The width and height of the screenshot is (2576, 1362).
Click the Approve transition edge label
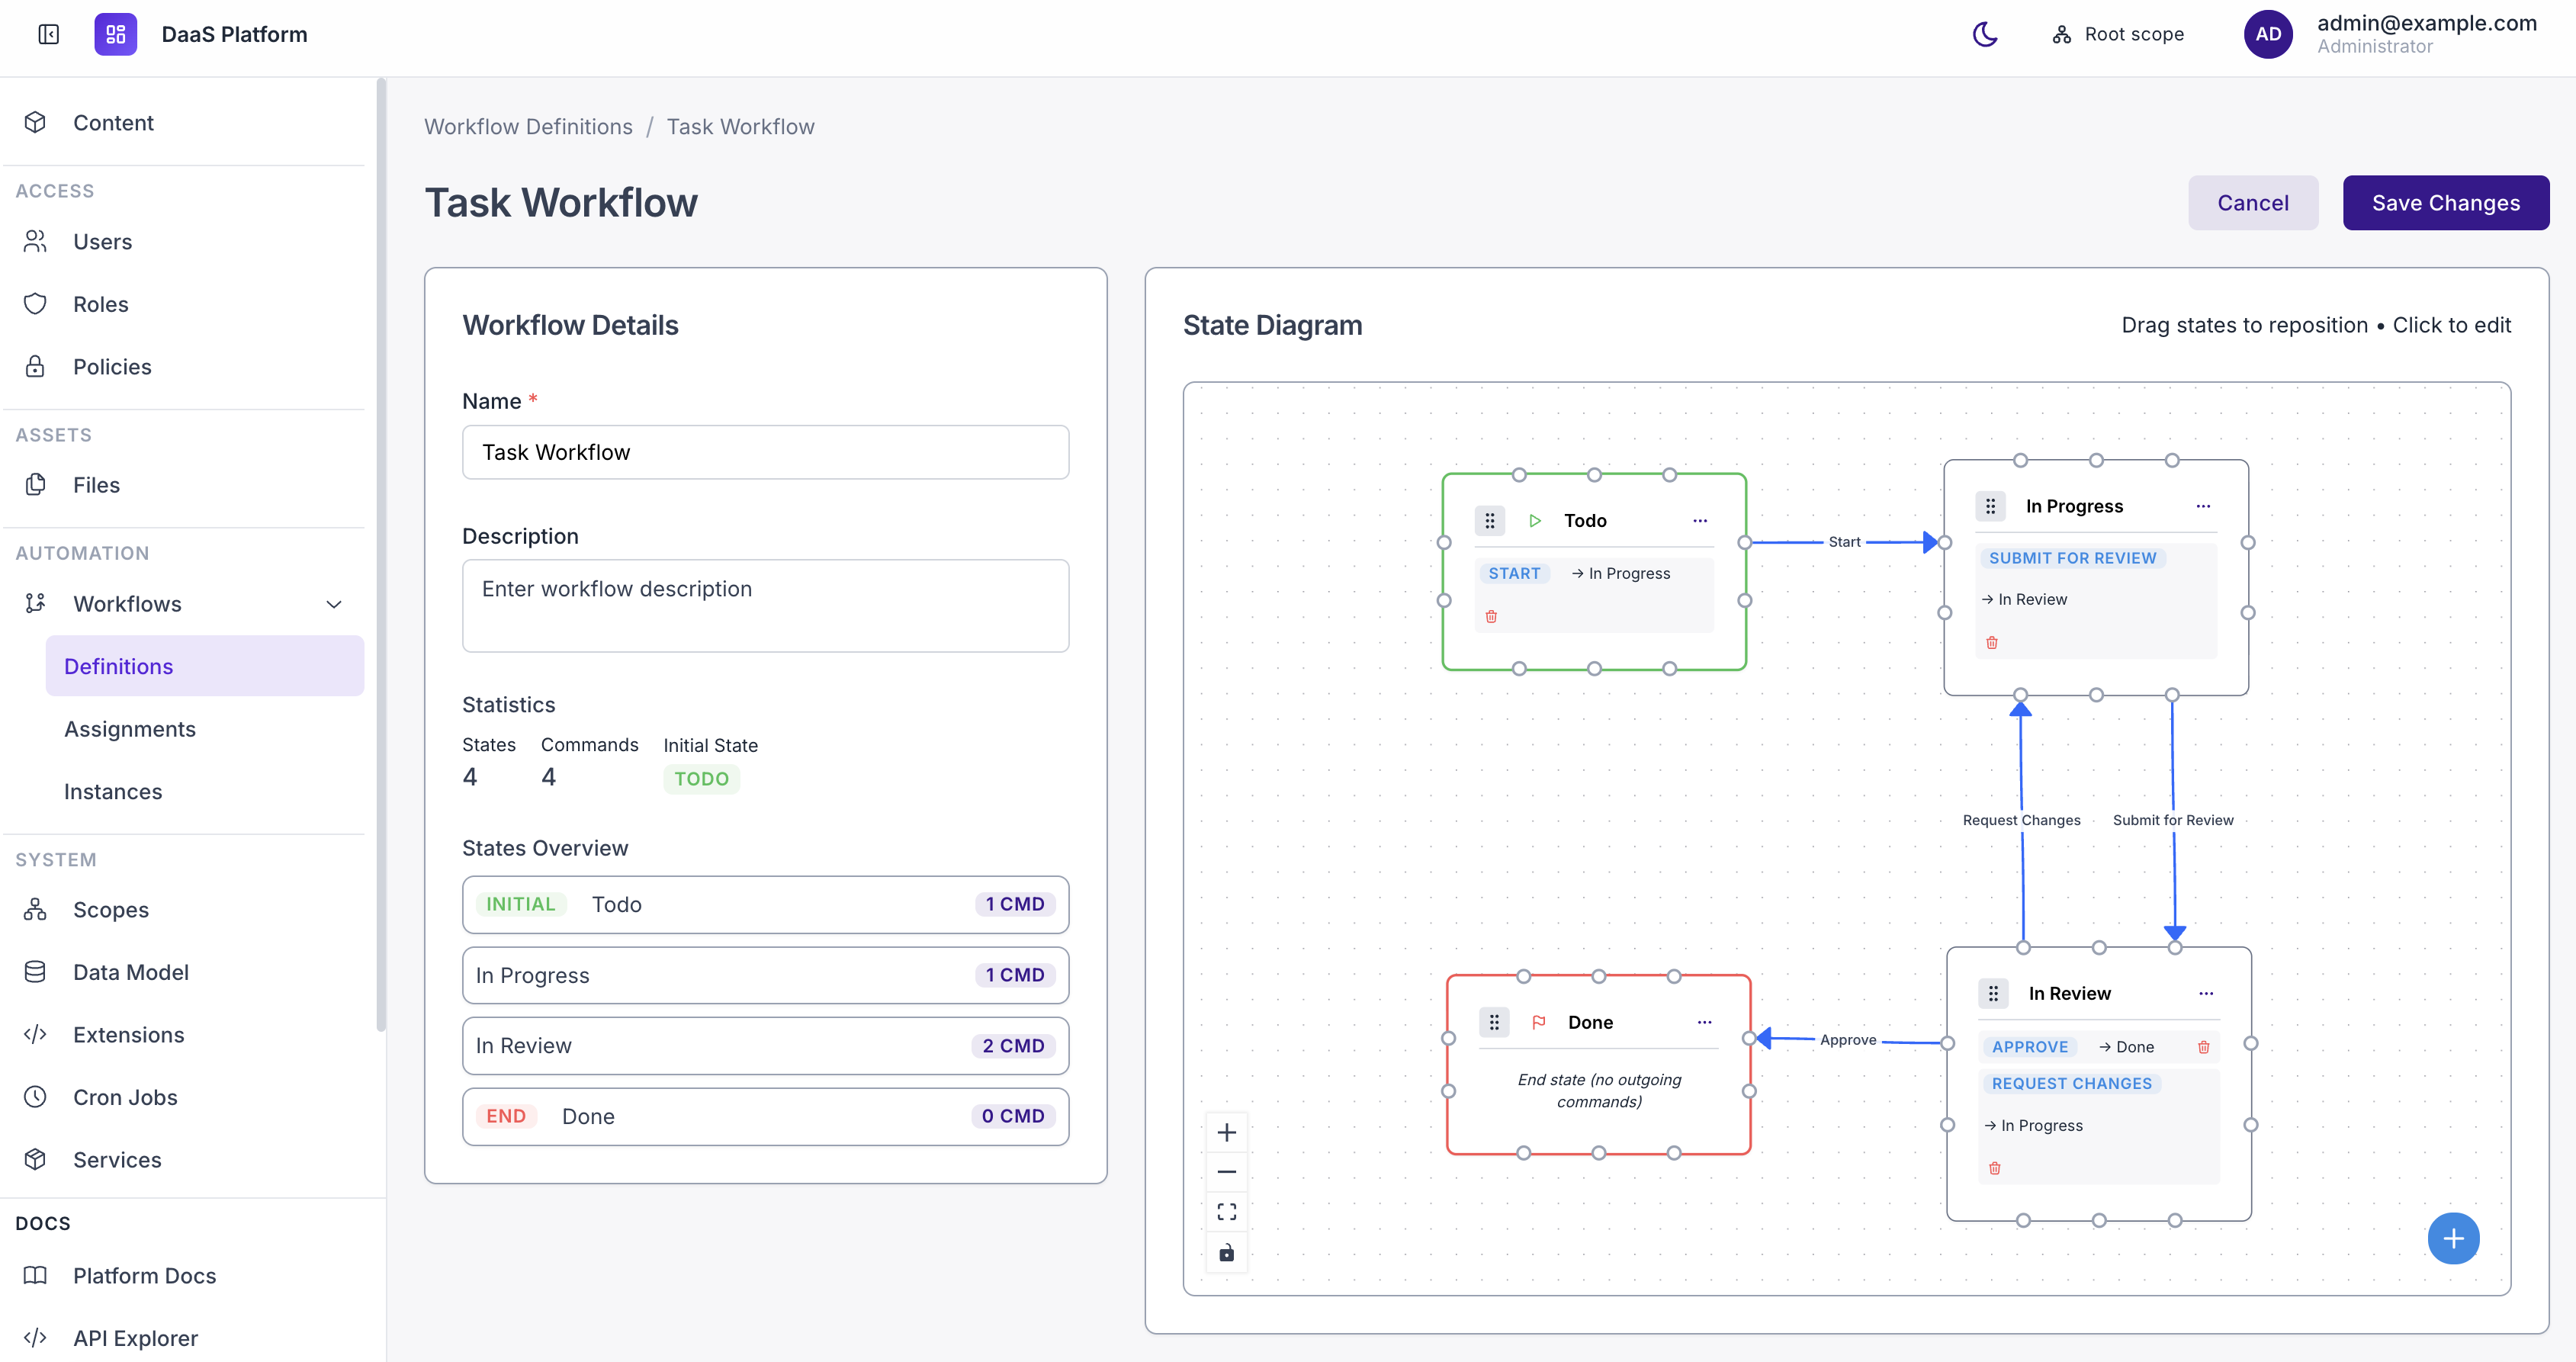coord(1847,1039)
